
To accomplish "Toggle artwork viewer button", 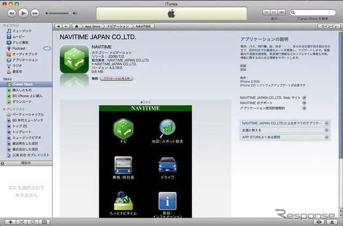I will tap(44, 222).
